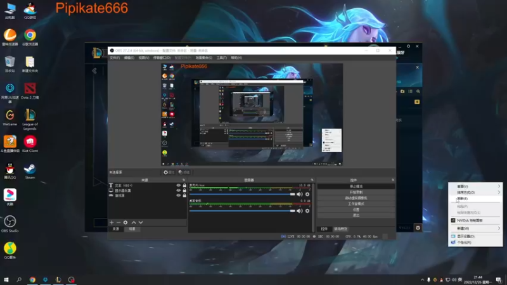Toggle visibility eye for Display Capture source
Image resolution: width=507 pixels, height=285 pixels.
click(x=178, y=191)
